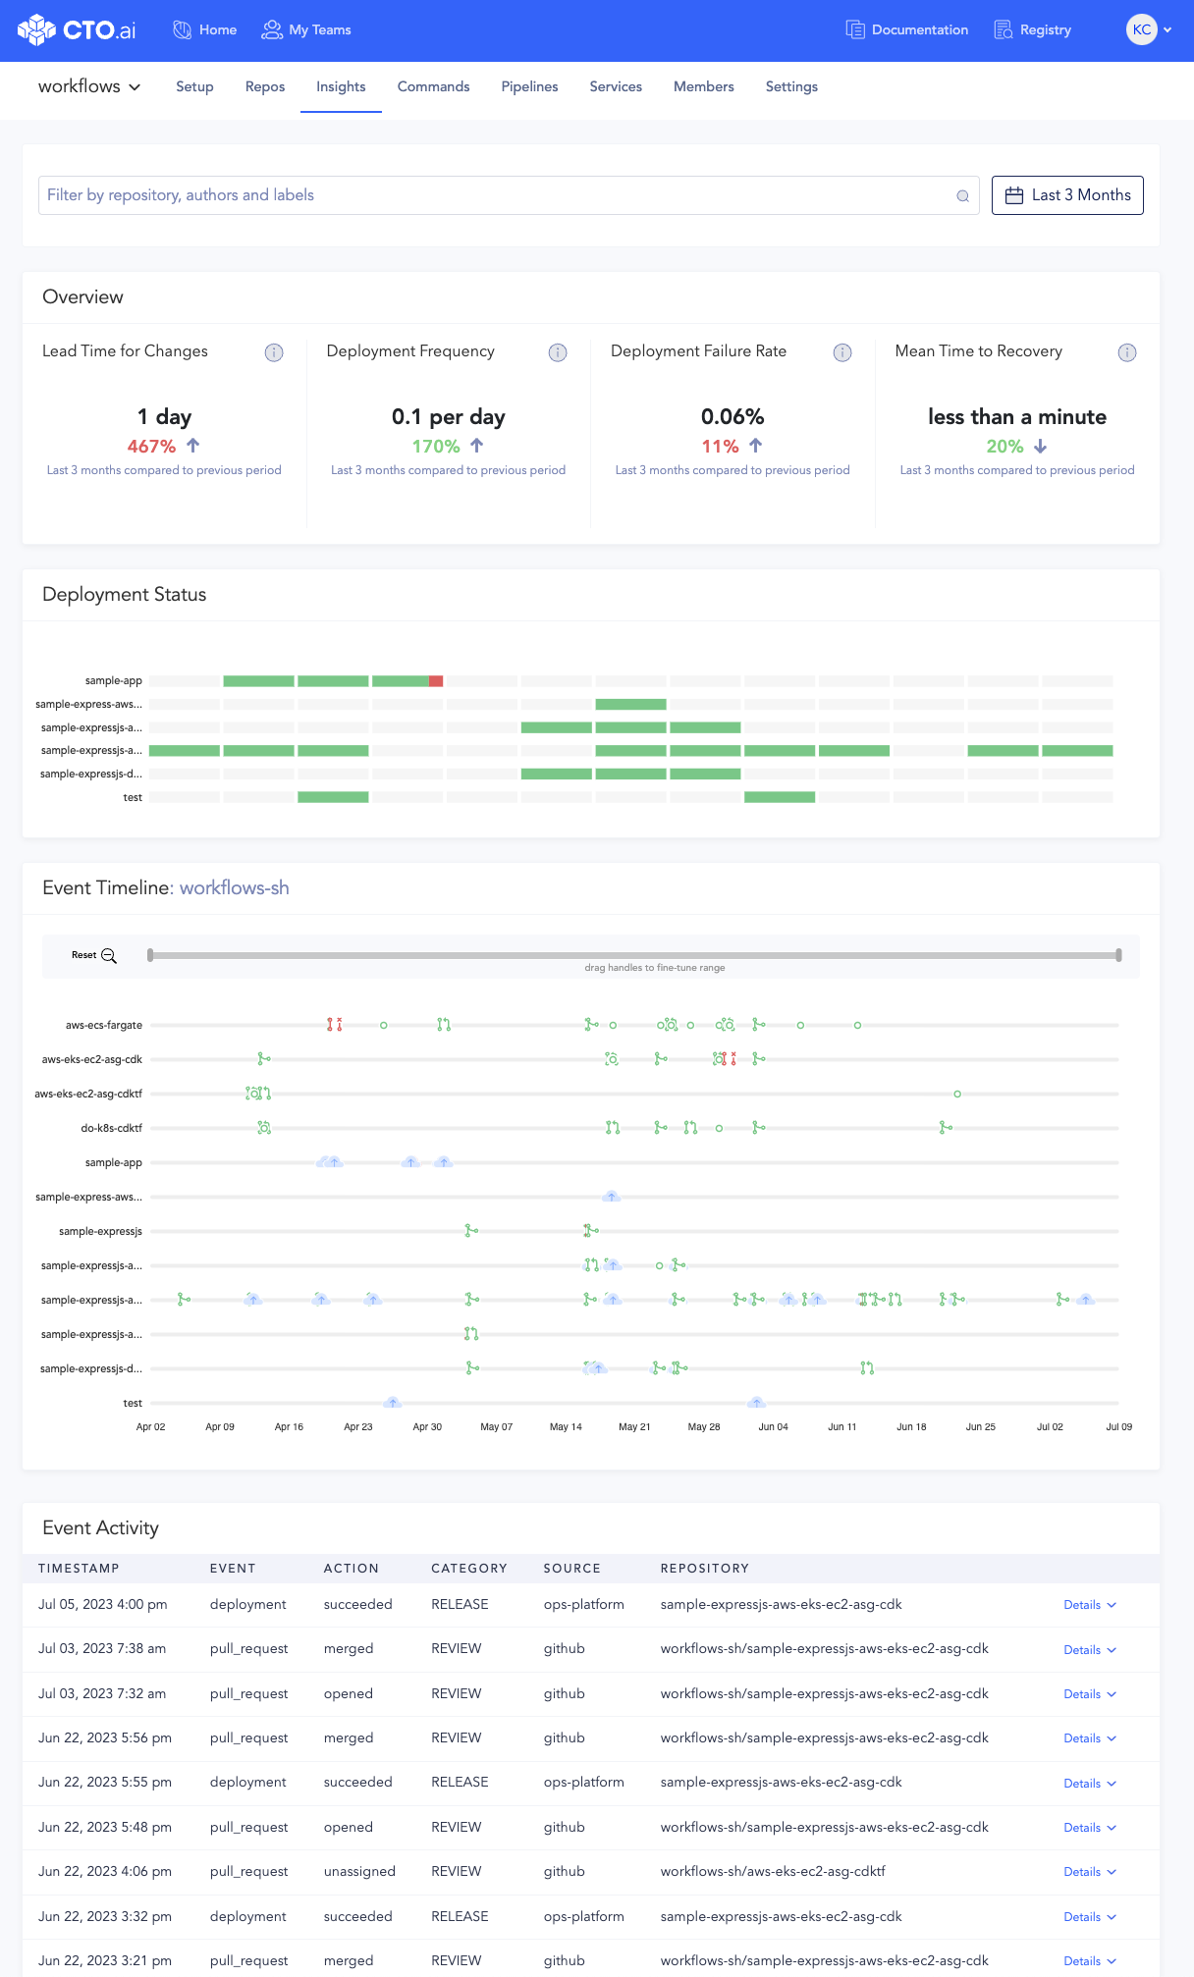The height and width of the screenshot is (1977, 1194).
Task: Expand the workflows team dropdown
Action: (89, 86)
